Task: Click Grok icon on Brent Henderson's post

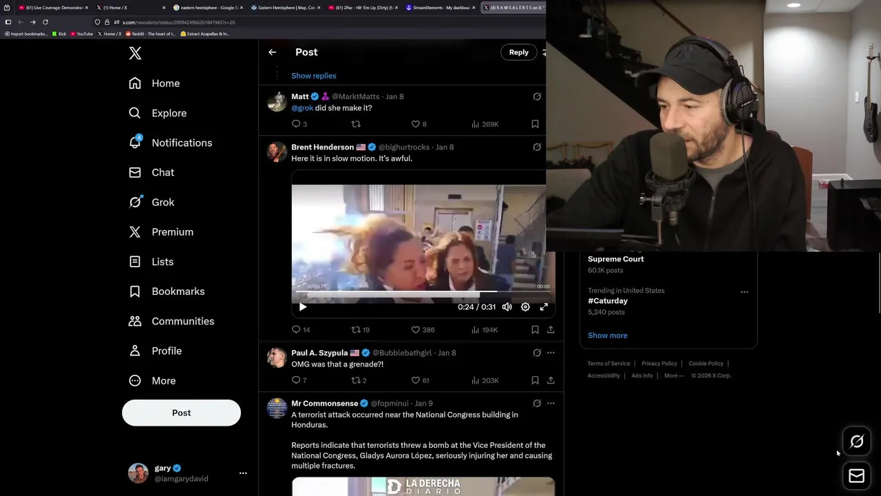Action: 537,147
